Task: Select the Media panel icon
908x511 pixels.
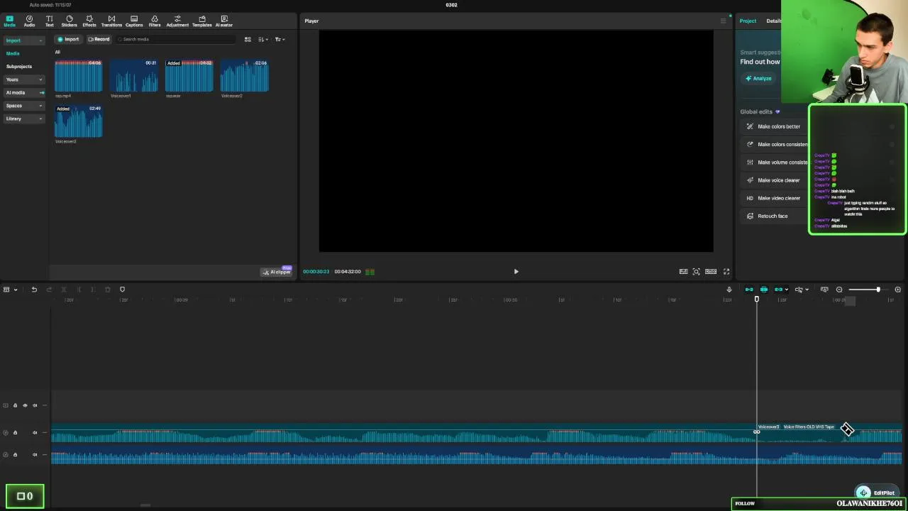Action: click(x=10, y=21)
